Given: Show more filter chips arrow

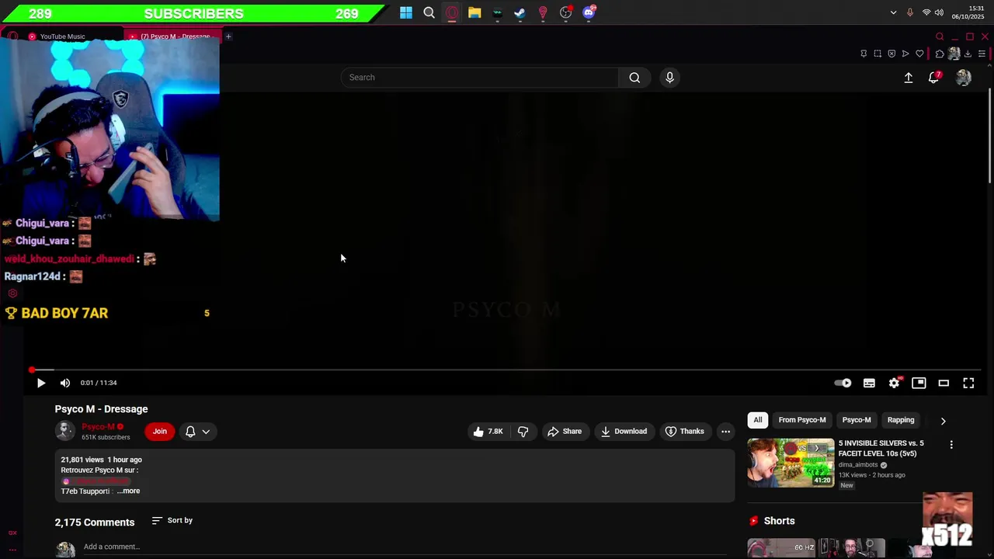Looking at the screenshot, I should (x=944, y=421).
